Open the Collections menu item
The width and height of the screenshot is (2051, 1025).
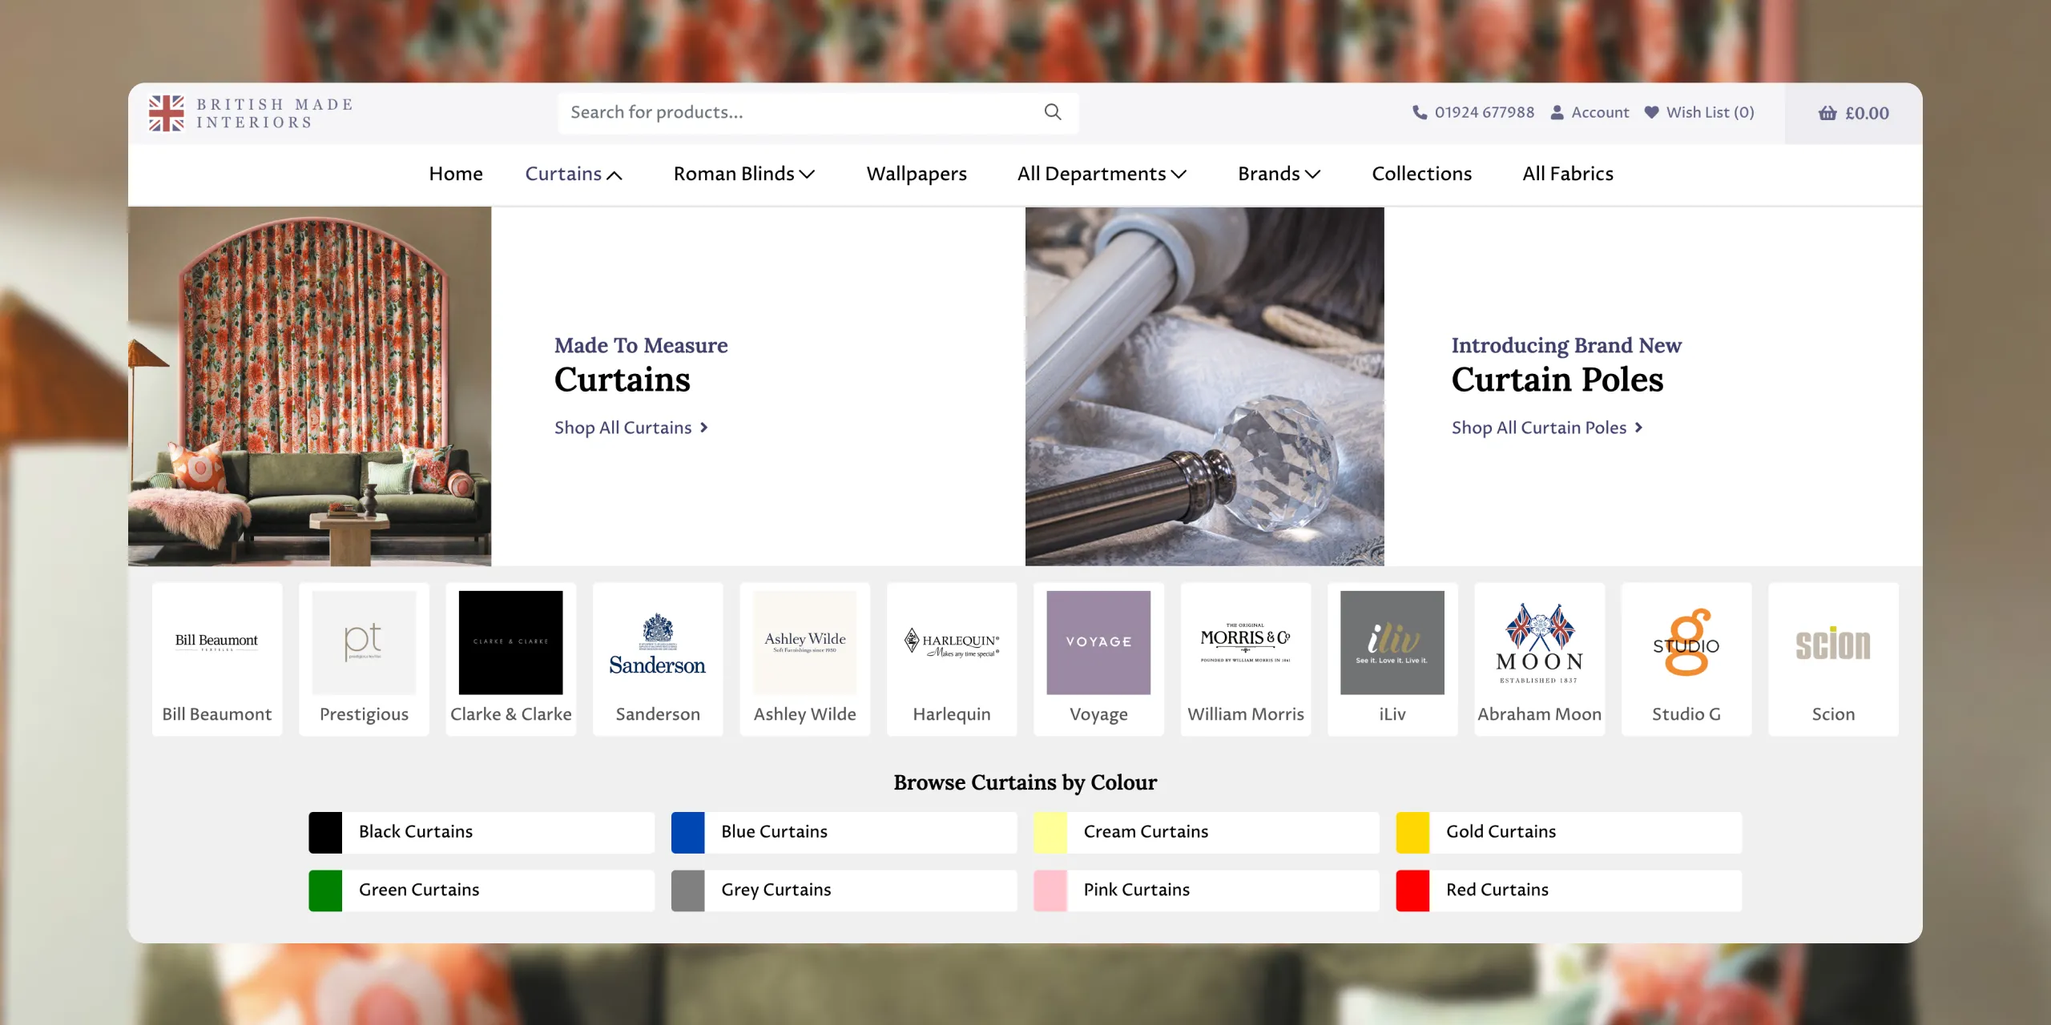1421,174
